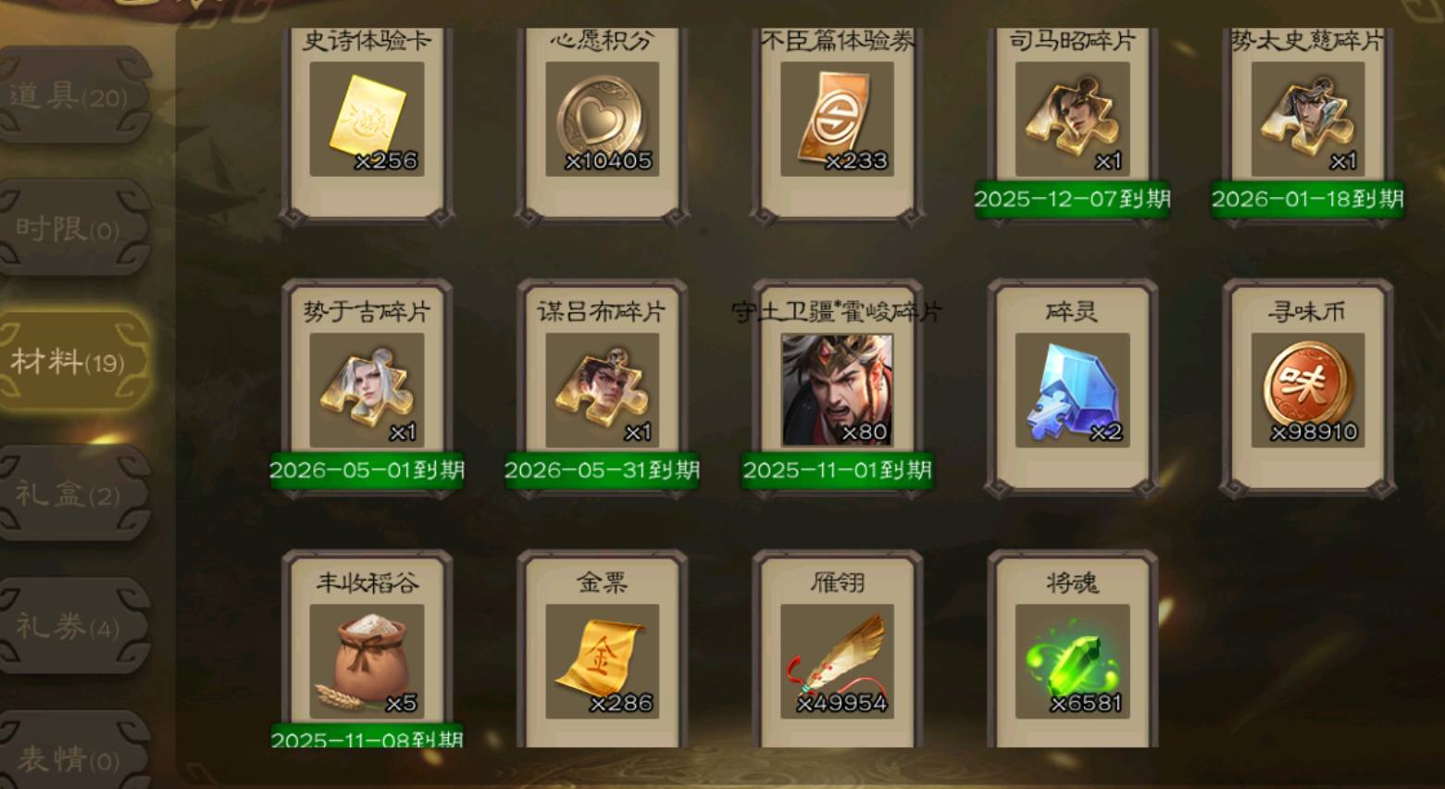
Task: Tap the blue 碎灵 crystal icon
Action: (x=1072, y=391)
